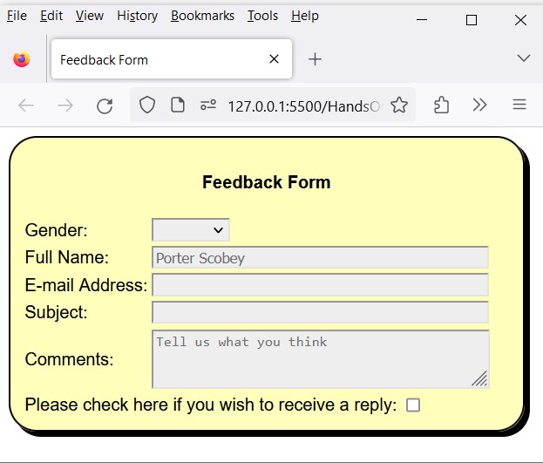Click the "E-mail Address:" label
This screenshot has width=543, height=463.
tap(86, 285)
